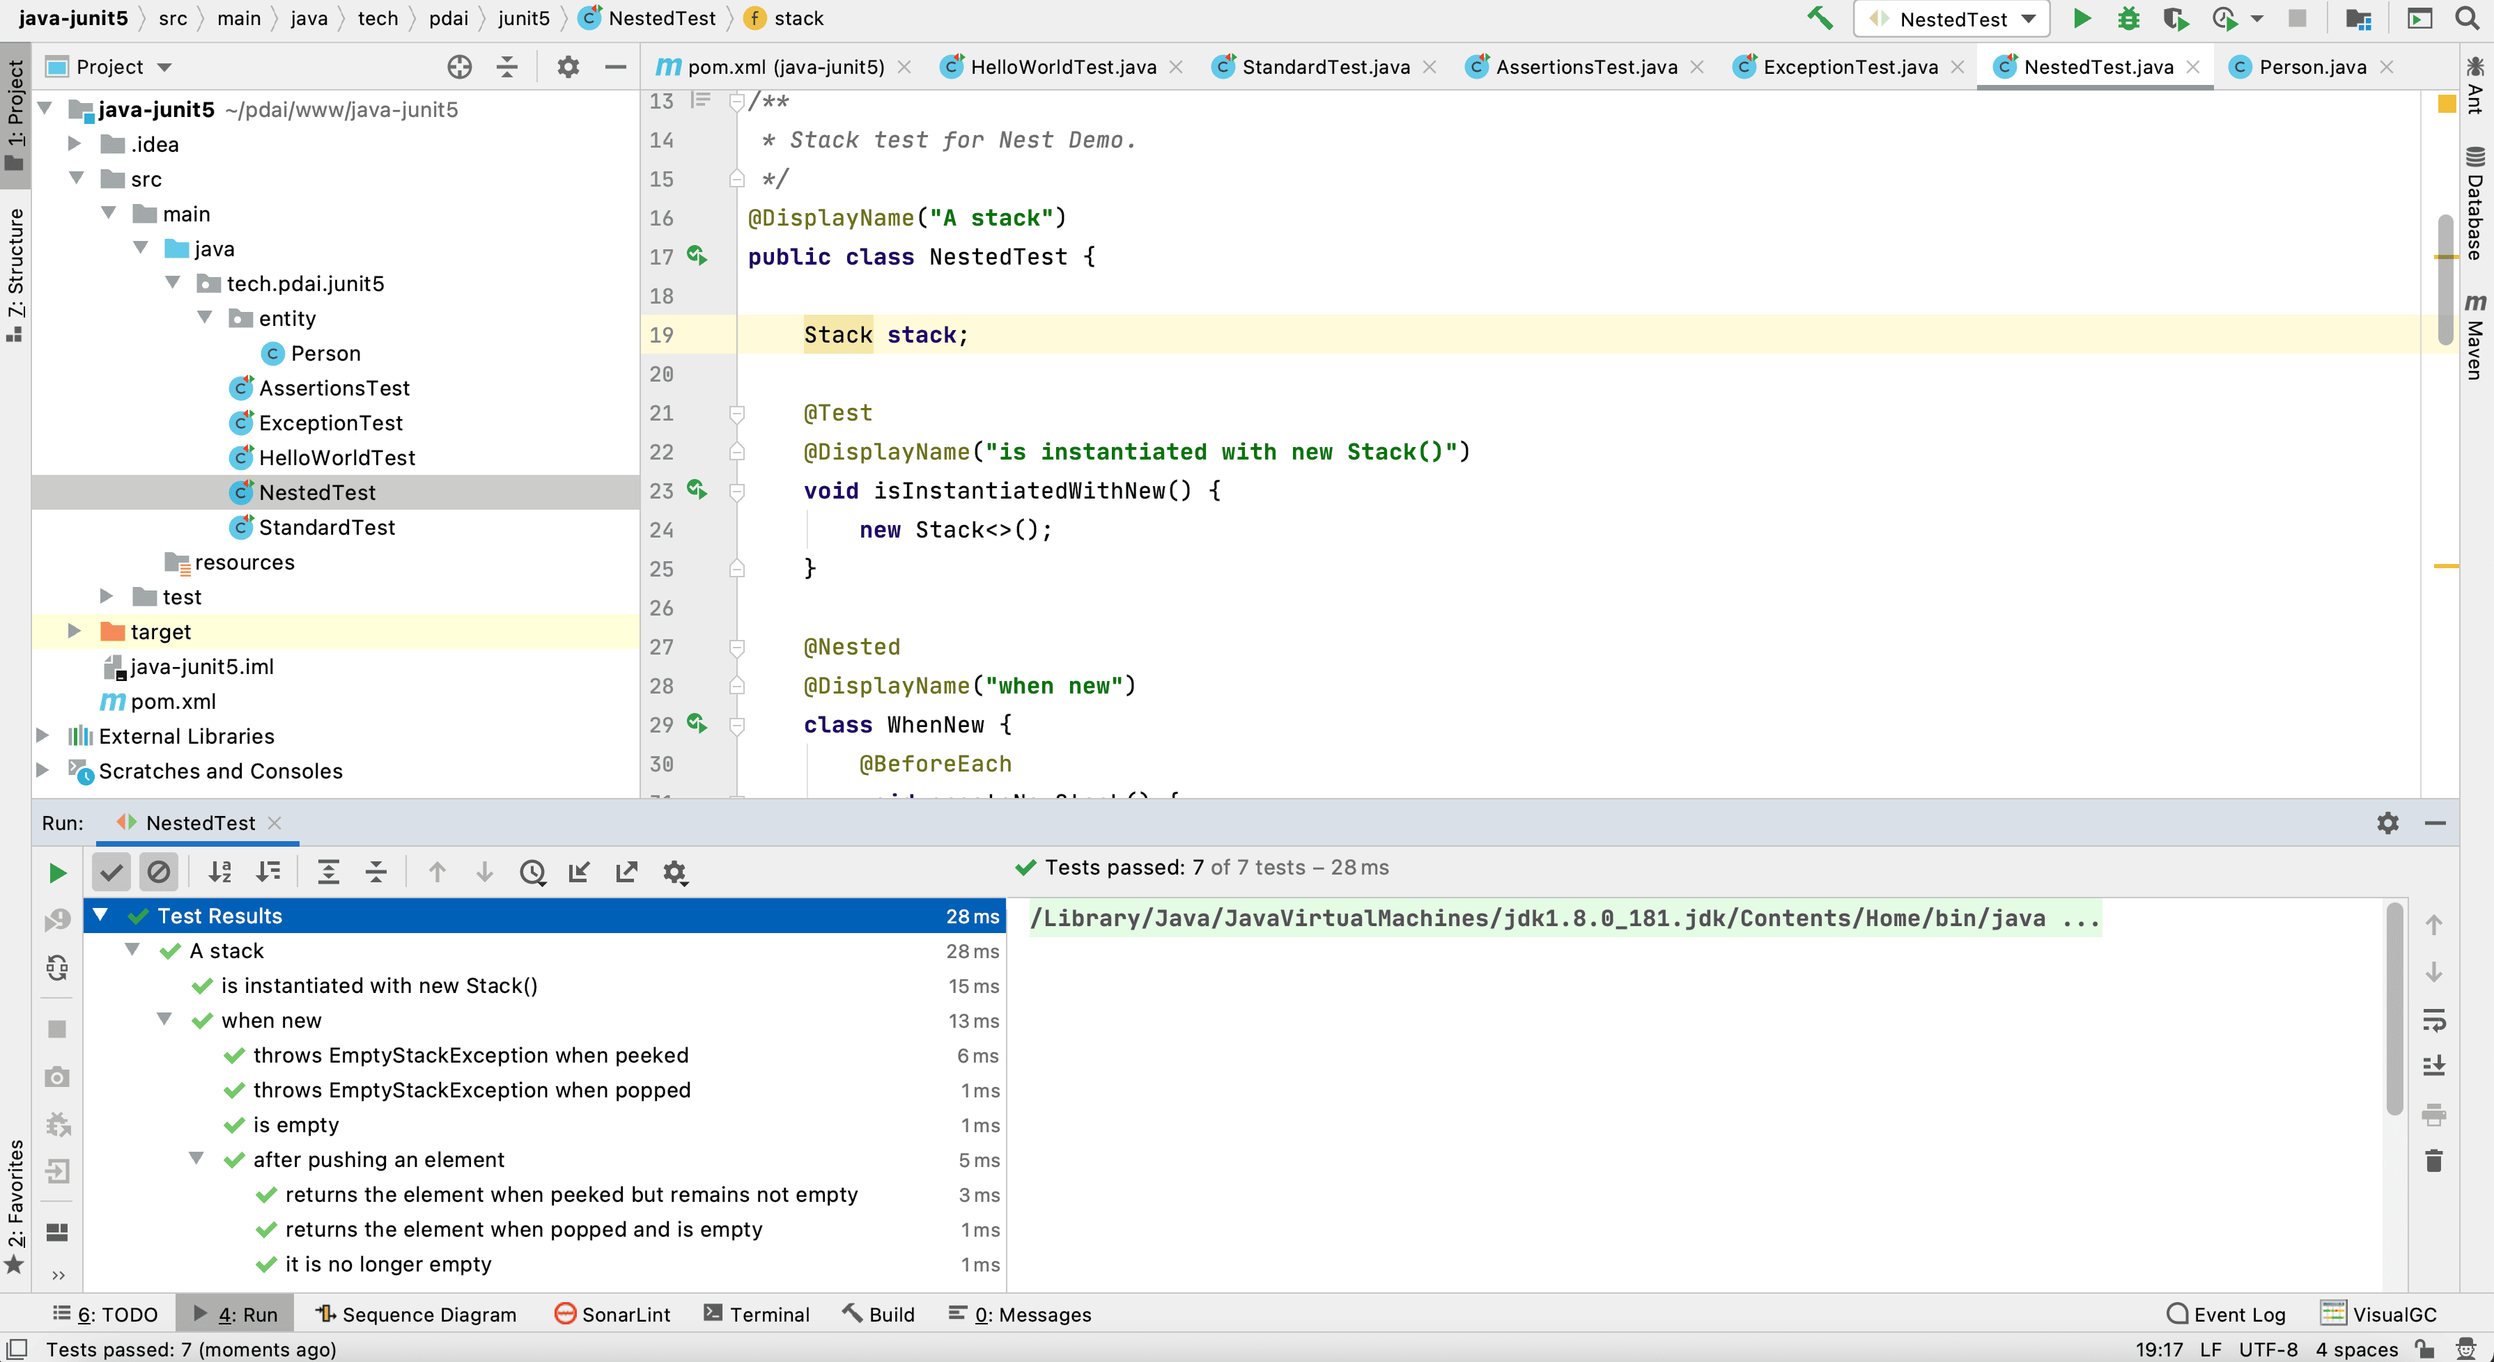Run with coverage icon in top toolbar
This screenshot has width=2494, height=1362.
tap(2174, 18)
